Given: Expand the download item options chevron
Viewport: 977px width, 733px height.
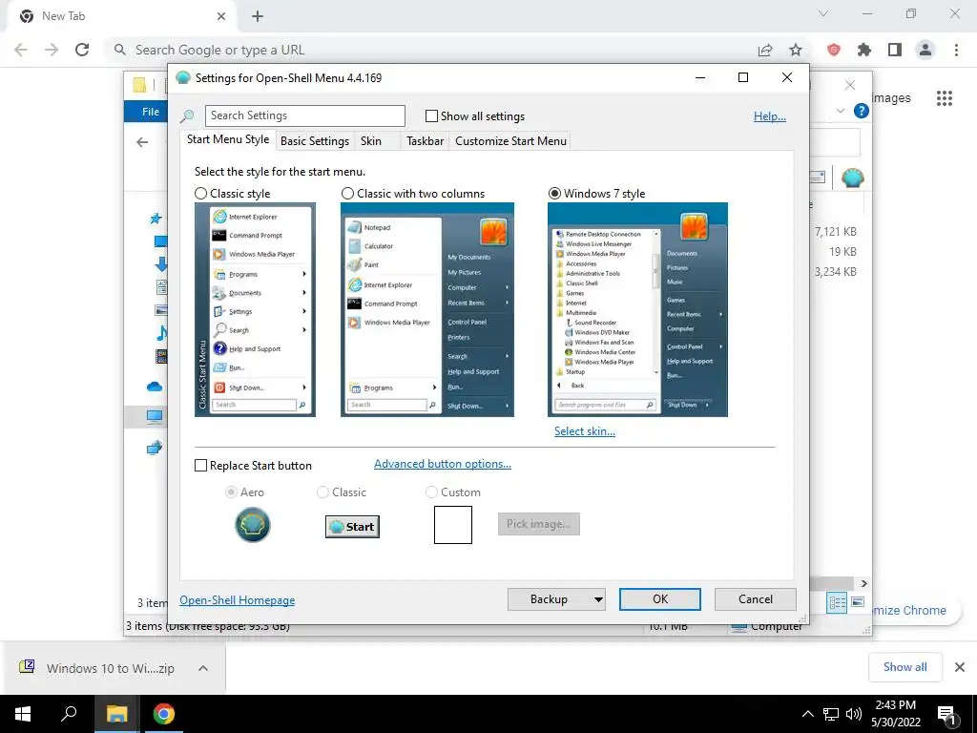Looking at the screenshot, I should coord(203,668).
